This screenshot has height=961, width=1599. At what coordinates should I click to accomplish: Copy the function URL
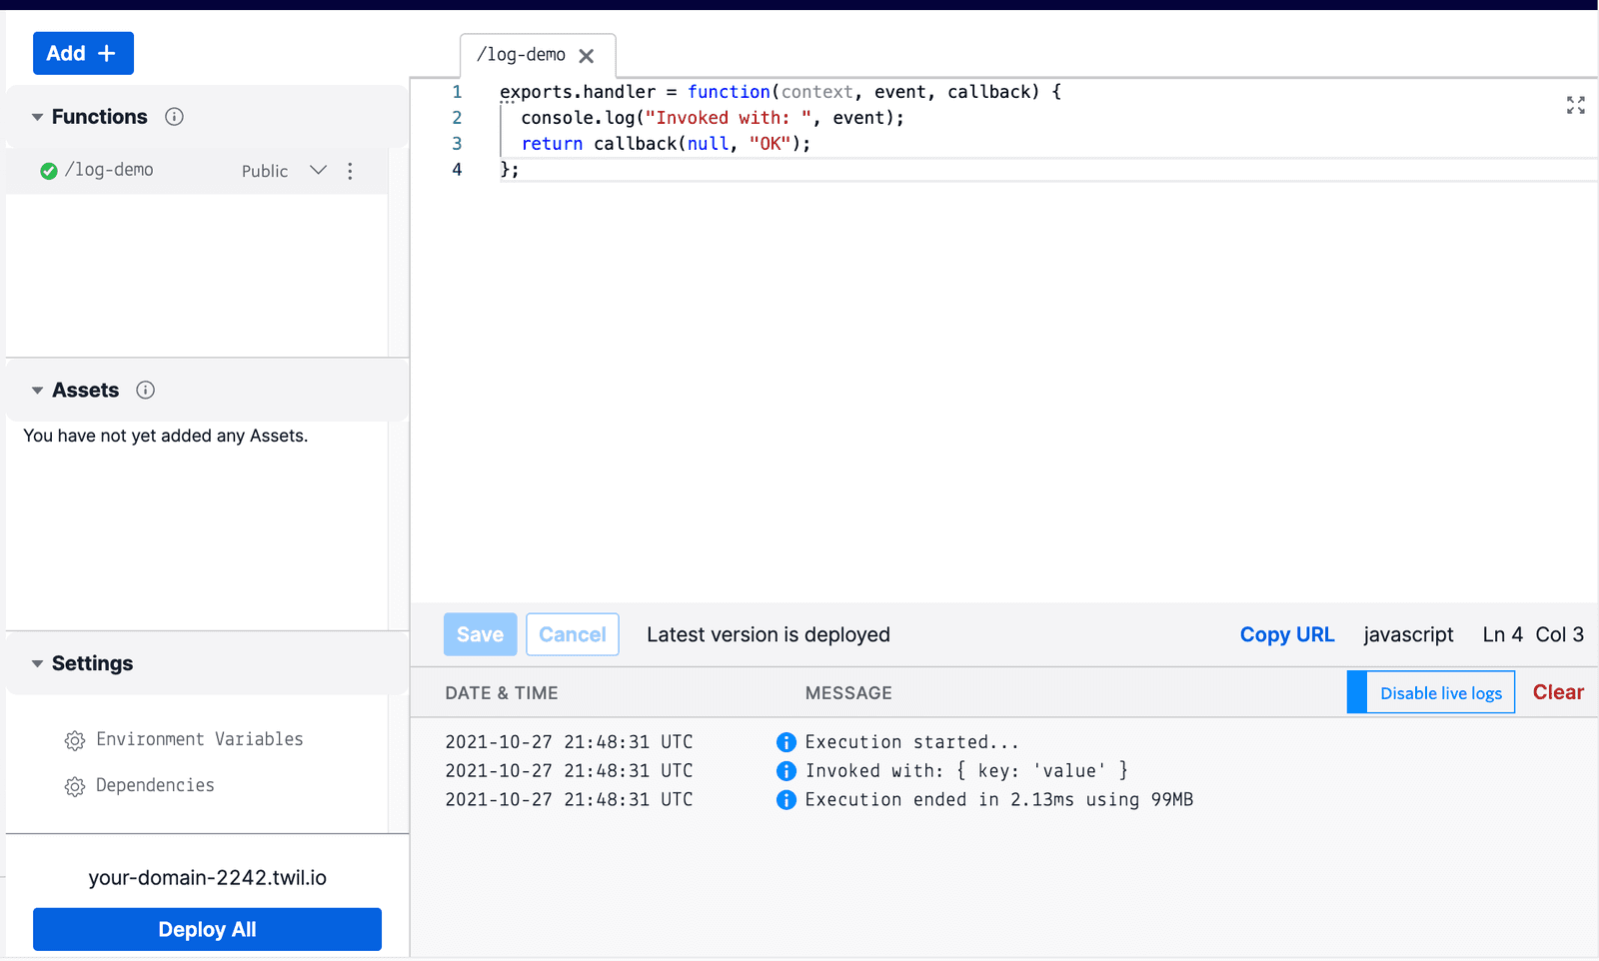point(1286,634)
